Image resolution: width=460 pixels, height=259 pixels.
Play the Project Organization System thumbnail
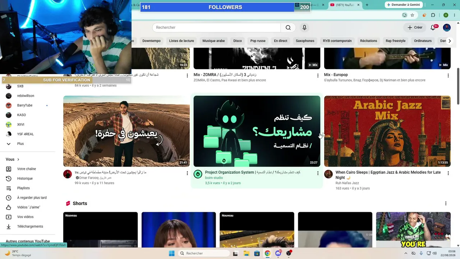pos(257,131)
